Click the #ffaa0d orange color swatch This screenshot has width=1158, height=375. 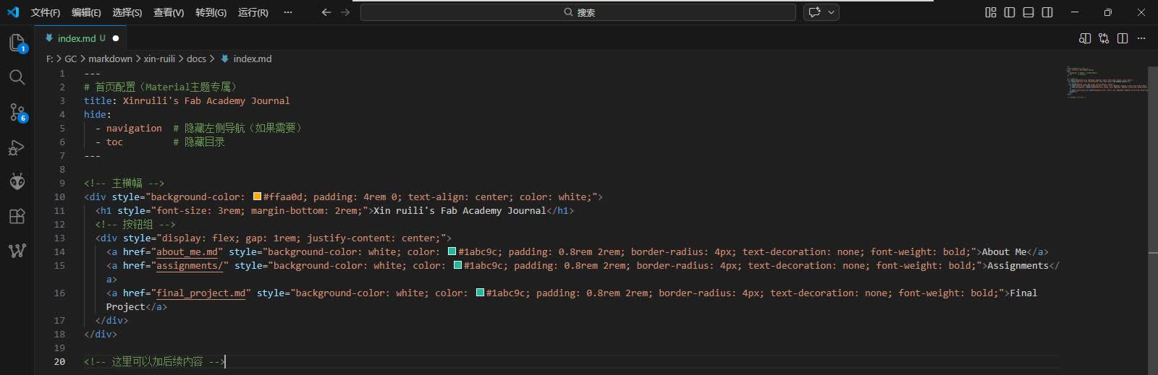point(257,197)
